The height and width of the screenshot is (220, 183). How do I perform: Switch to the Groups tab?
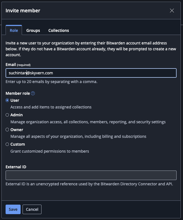pos(33,30)
